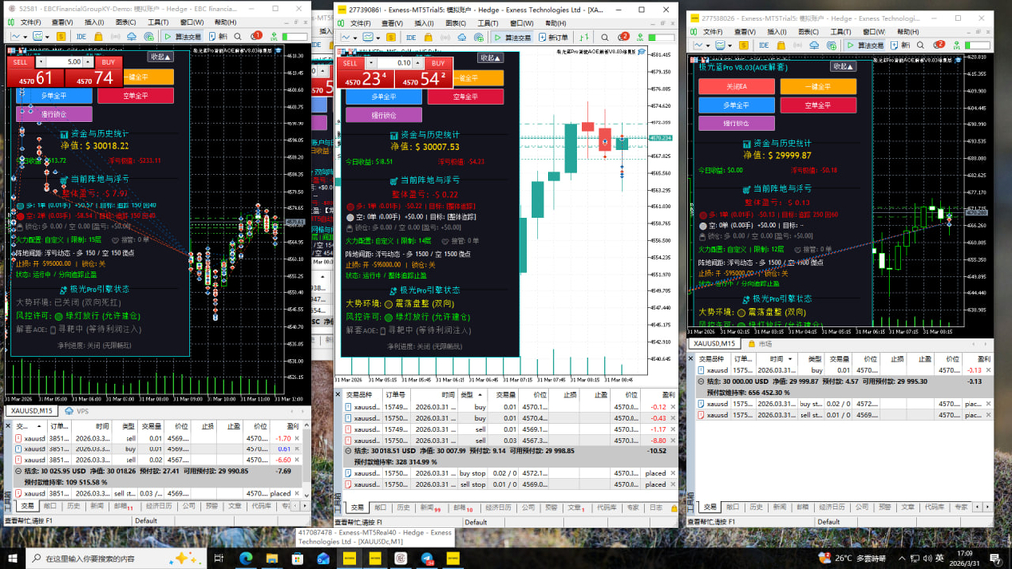Open template dropdown arrow in 277390861 toolbar

tap(378, 38)
